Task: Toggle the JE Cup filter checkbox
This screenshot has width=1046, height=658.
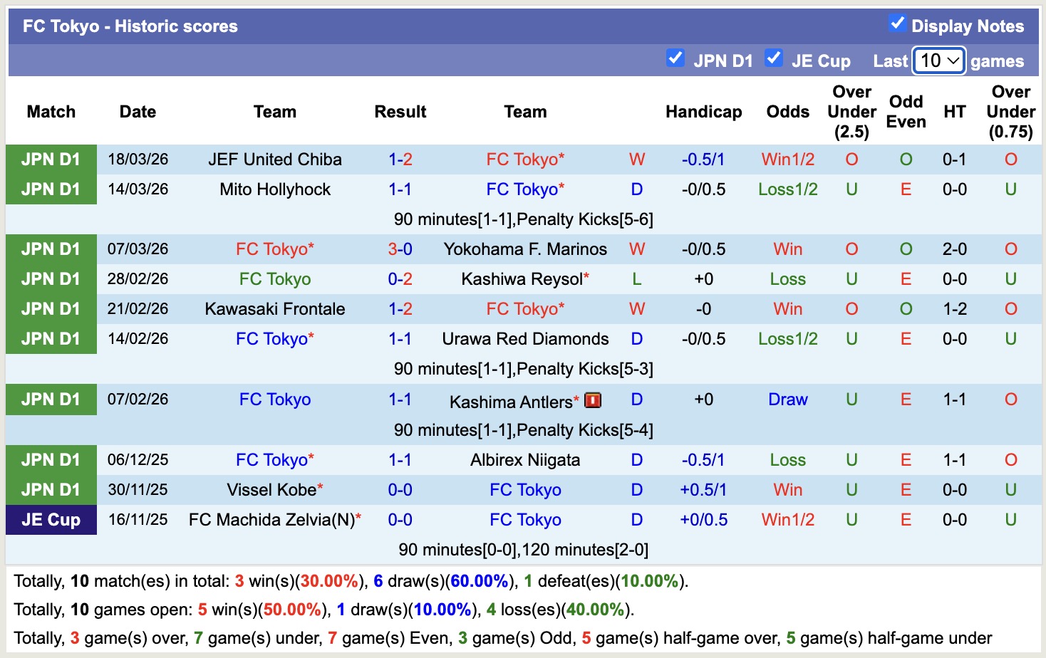Action: click(x=774, y=58)
